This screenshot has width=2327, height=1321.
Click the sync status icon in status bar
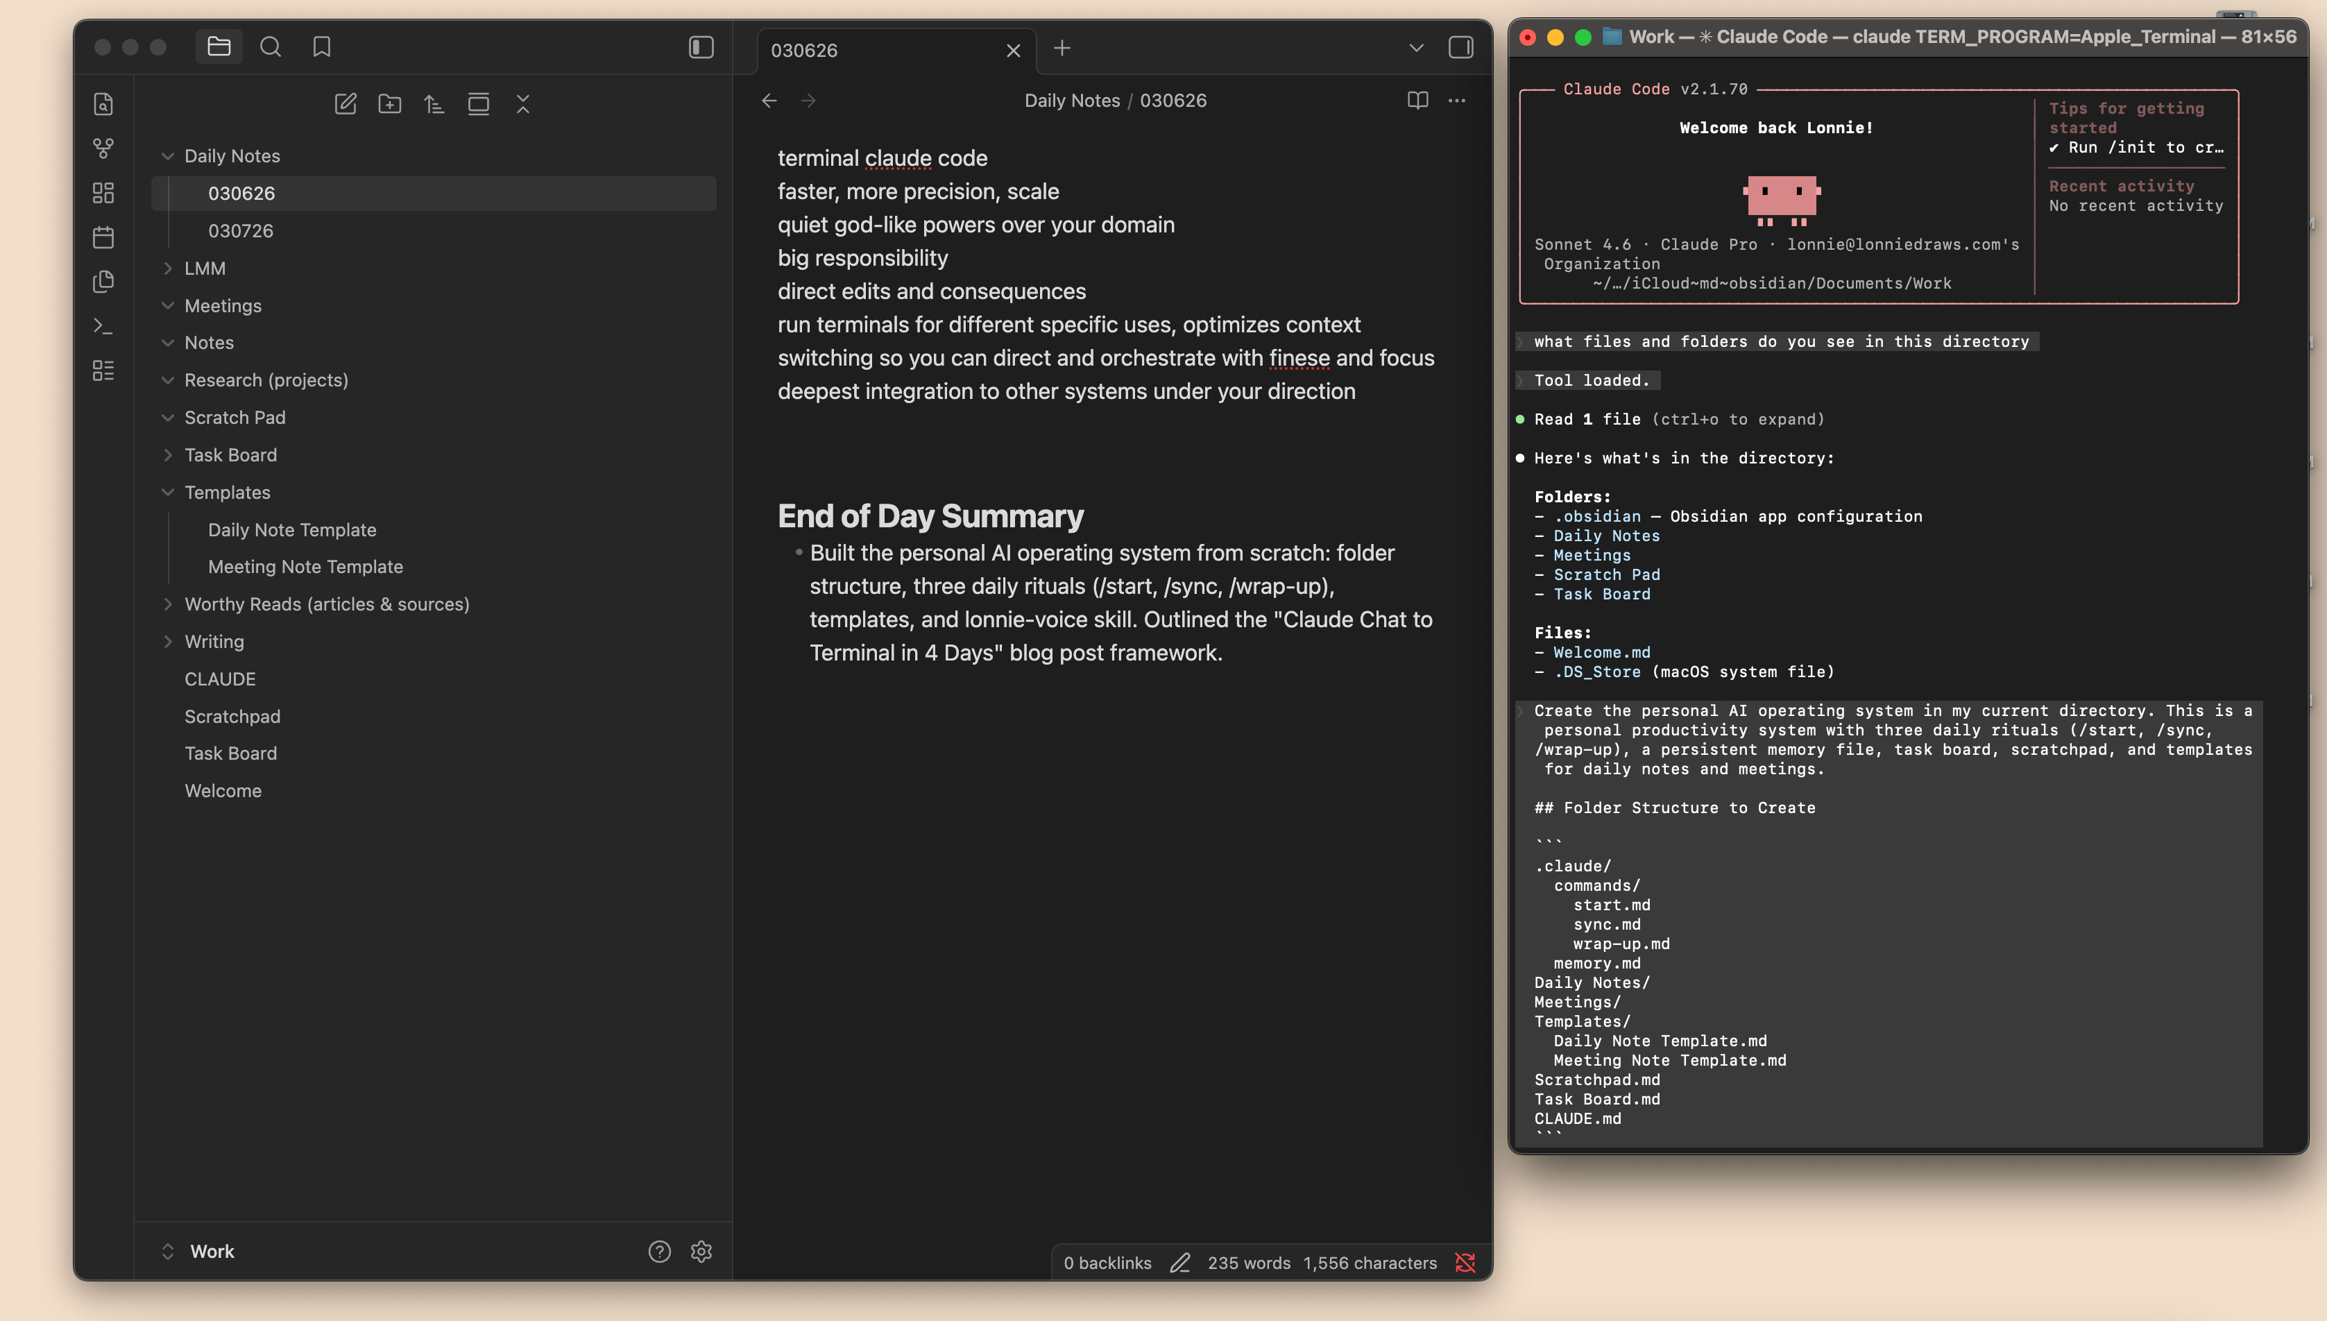(1465, 1263)
